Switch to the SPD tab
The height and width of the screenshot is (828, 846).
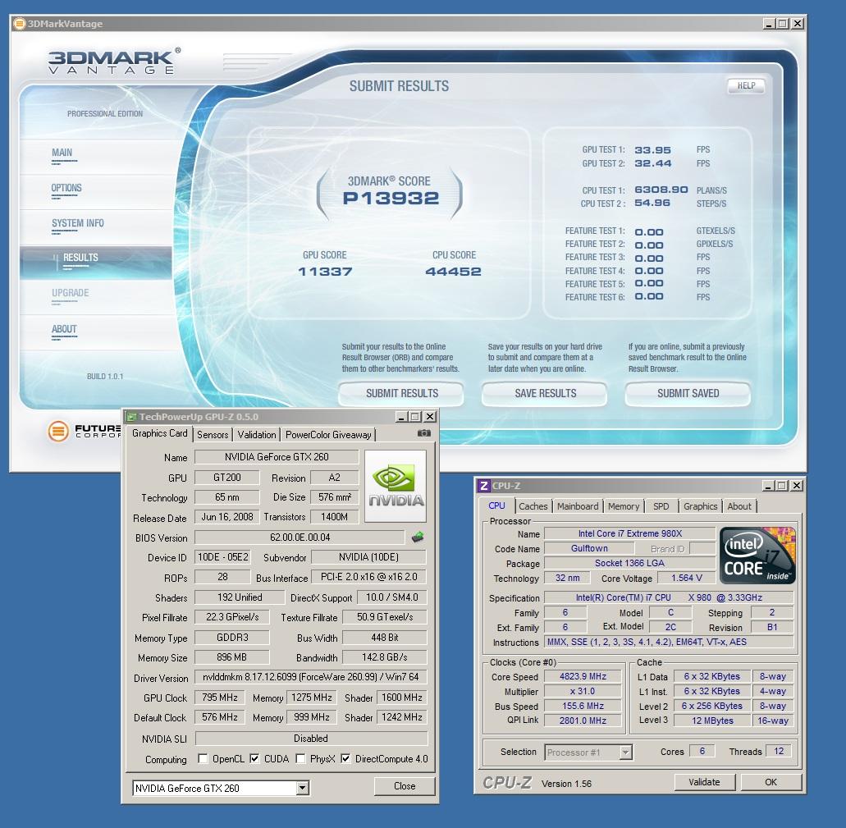coord(661,506)
